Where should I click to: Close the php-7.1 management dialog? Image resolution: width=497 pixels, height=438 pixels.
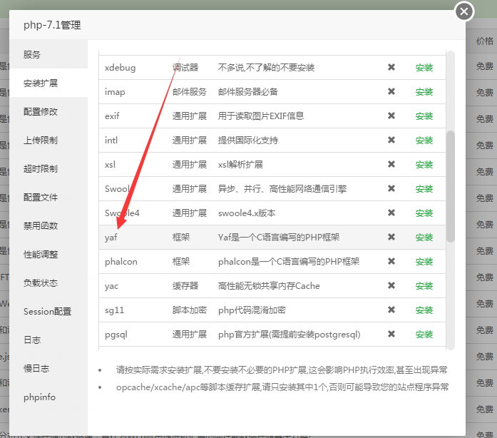click(464, 12)
